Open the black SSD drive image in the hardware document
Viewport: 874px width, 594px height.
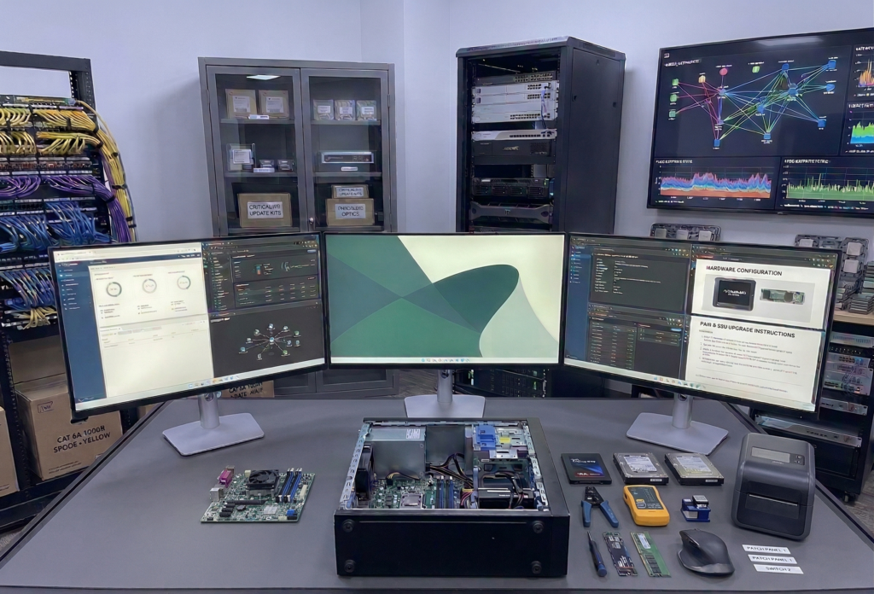[x=734, y=293]
